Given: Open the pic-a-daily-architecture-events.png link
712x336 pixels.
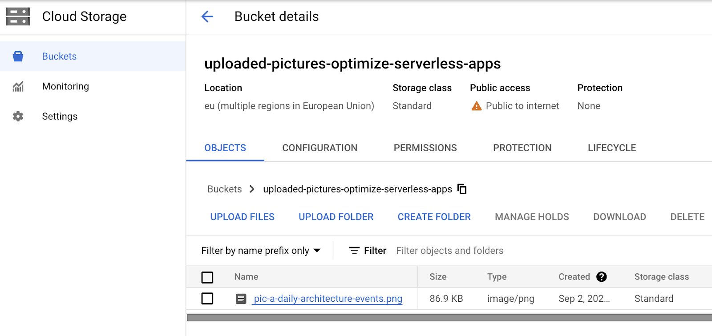Looking at the screenshot, I should coord(328,299).
